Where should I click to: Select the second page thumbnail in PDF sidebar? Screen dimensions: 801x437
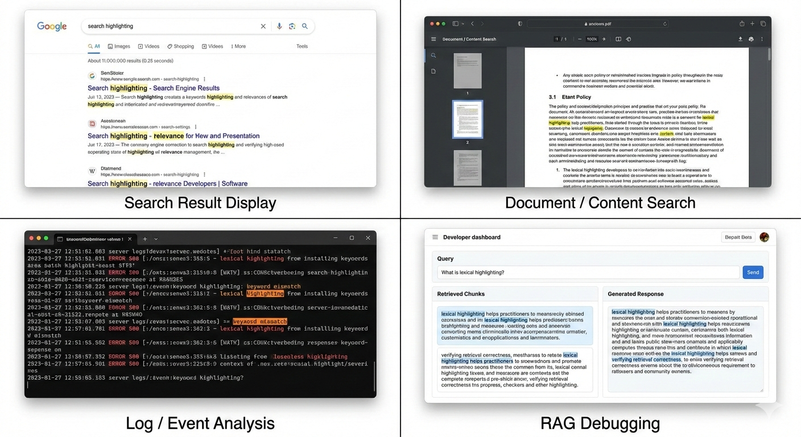pyautogui.click(x=467, y=119)
